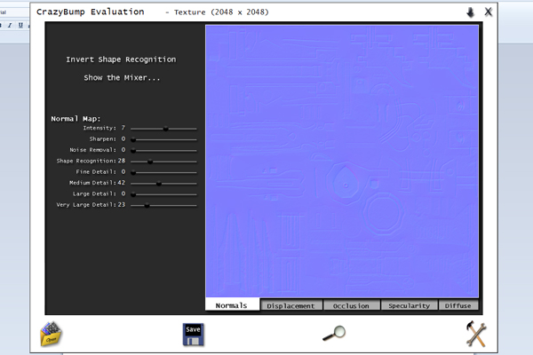The height and width of the screenshot is (355, 533).
Task: Click the Sharpen slider handle
Action: [133, 139]
